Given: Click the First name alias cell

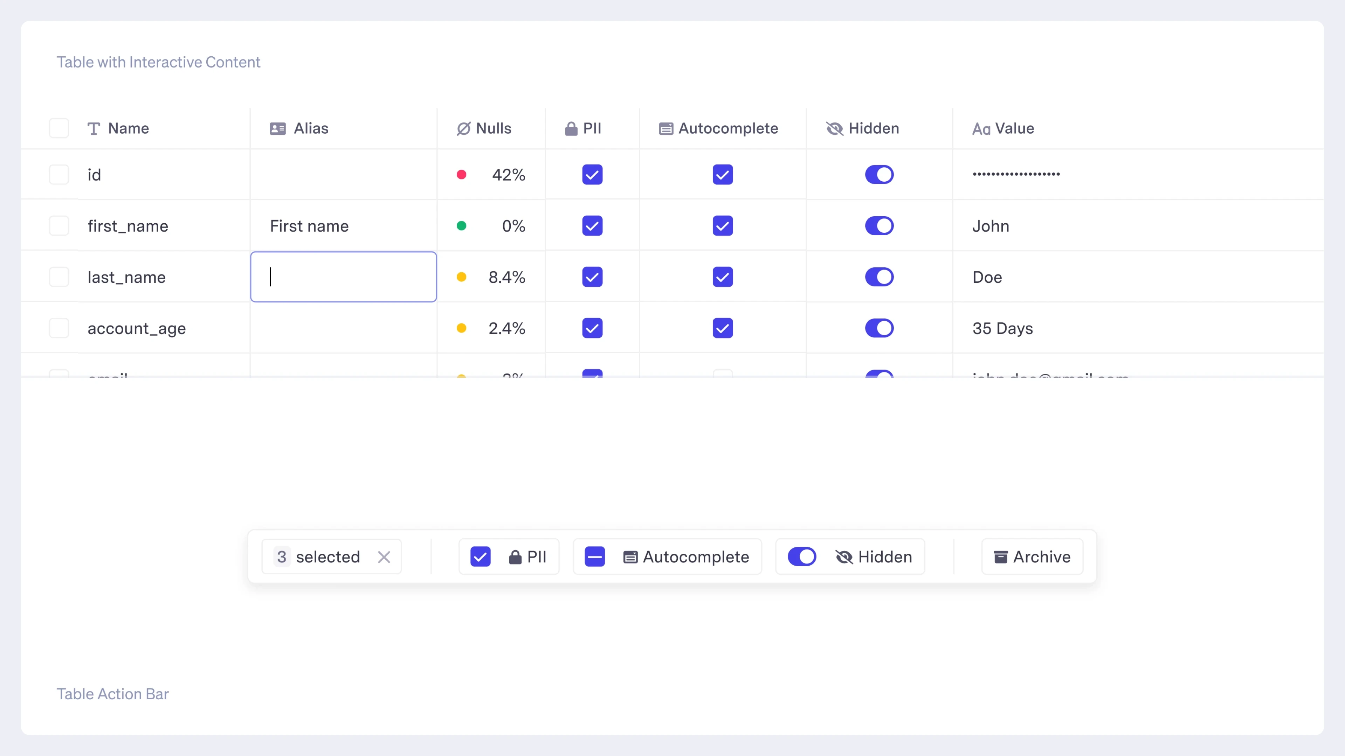Looking at the screenshot, I should tap(309, 226).
